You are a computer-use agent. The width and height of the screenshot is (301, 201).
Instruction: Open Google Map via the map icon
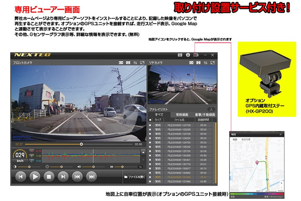196,55
